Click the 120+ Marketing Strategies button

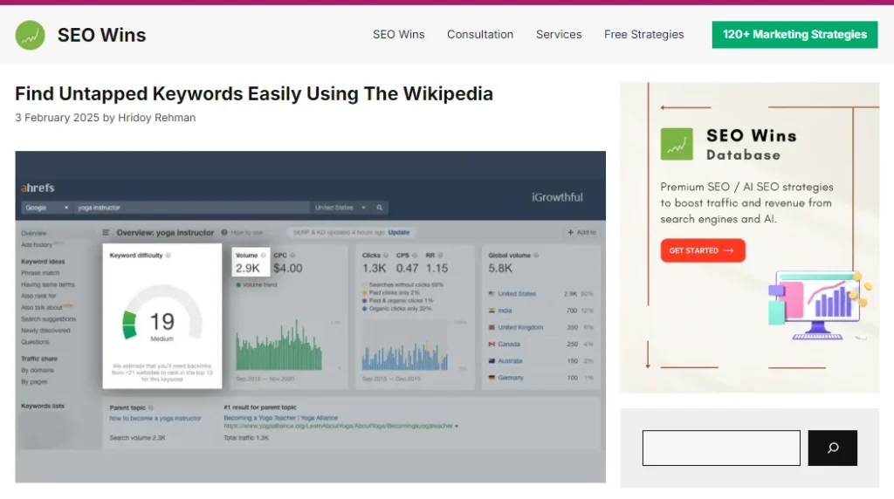(794, 34)
